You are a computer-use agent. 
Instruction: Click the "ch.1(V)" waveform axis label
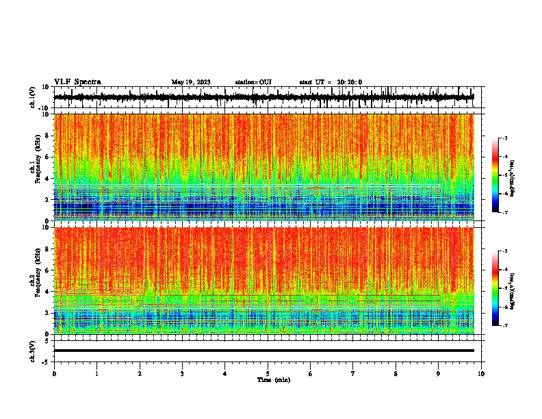point(33,97)
